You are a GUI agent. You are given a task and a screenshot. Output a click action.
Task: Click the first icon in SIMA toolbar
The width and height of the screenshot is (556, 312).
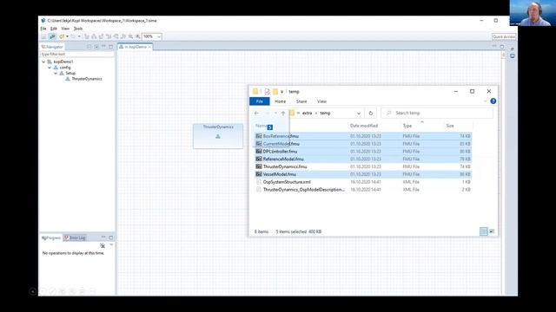44,36
